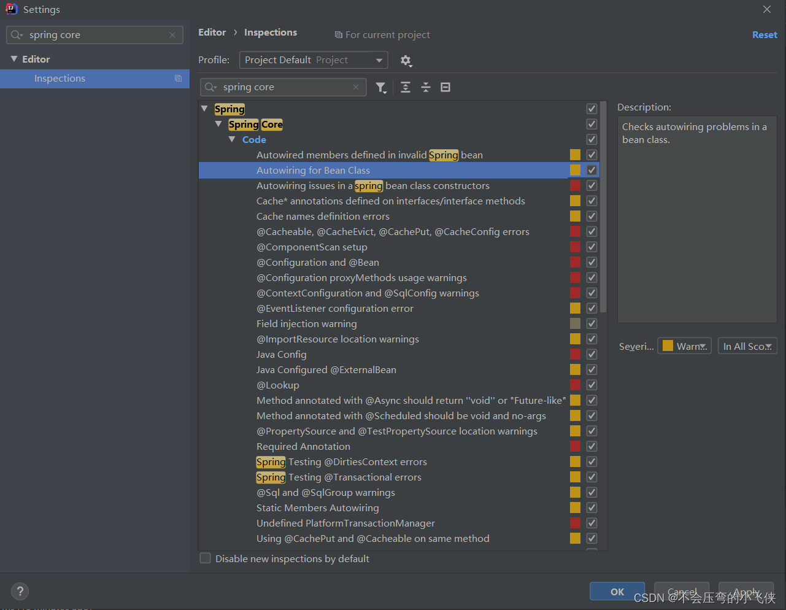This screenshot has height=610, width=786.
Task: Select @EventListener configuration error
Action: tap(335, 308)
